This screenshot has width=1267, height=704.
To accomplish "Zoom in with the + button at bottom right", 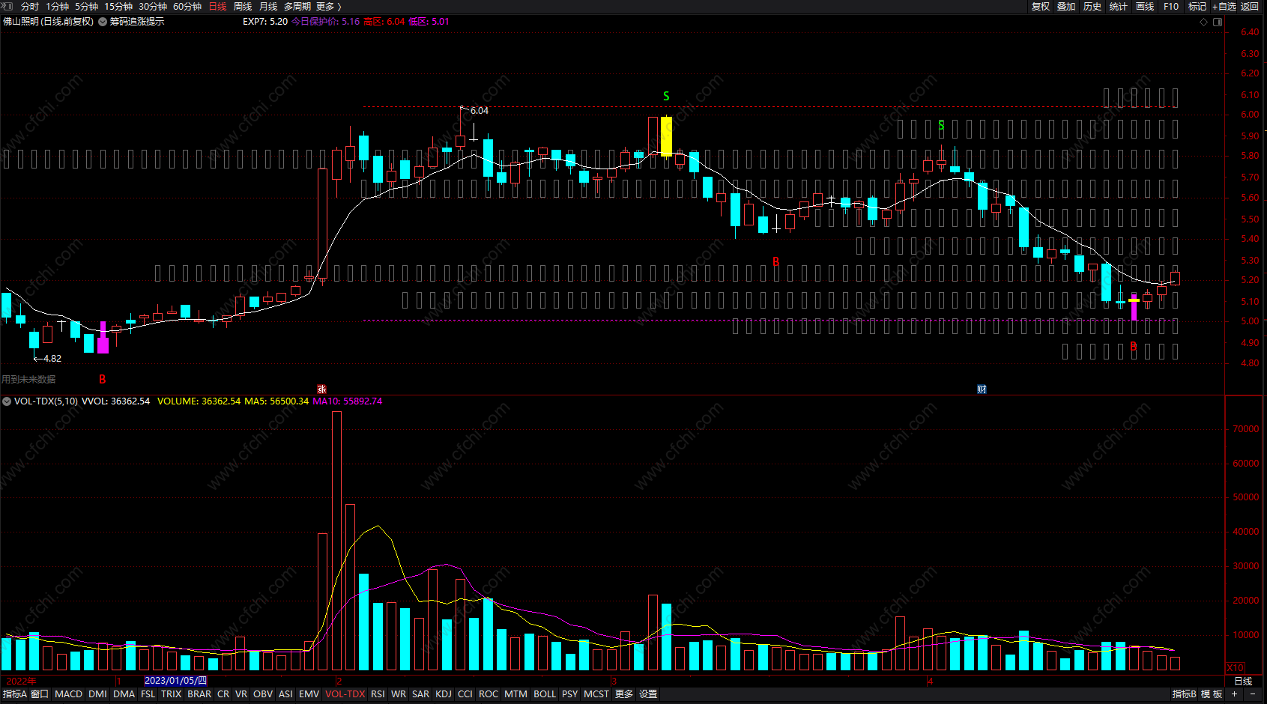I will pyautogui.click(x=1235, y=694).
